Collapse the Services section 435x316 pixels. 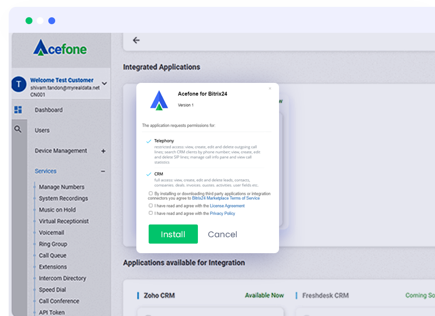[103, 171]
